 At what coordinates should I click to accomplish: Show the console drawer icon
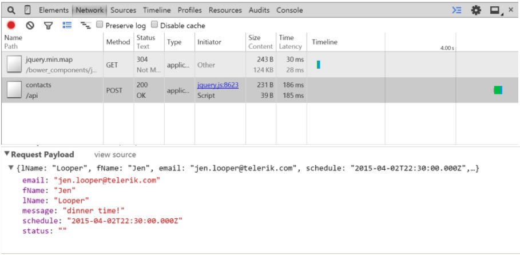coord(457,10)
